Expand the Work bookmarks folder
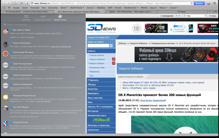219x138 pixels. (64, 8)
